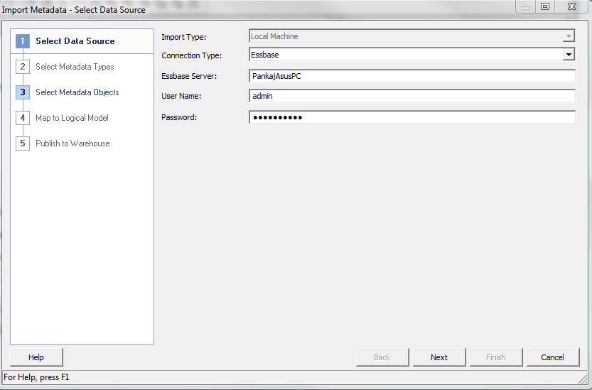Click the status bar help text
592x390 pixels.
(36, 377)
